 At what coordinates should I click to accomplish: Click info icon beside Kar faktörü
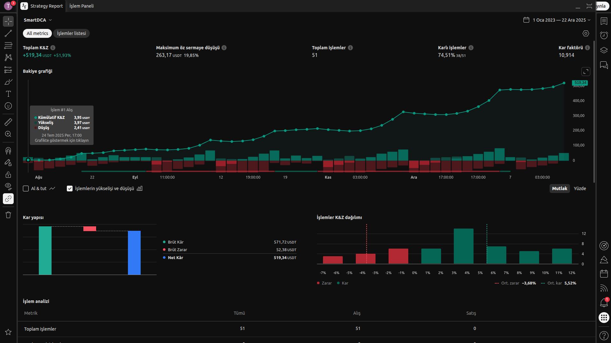[587, 48]
